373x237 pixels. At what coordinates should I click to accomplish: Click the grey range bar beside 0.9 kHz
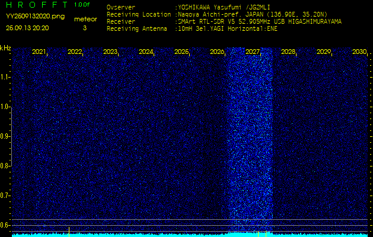(x=11, y=136)
